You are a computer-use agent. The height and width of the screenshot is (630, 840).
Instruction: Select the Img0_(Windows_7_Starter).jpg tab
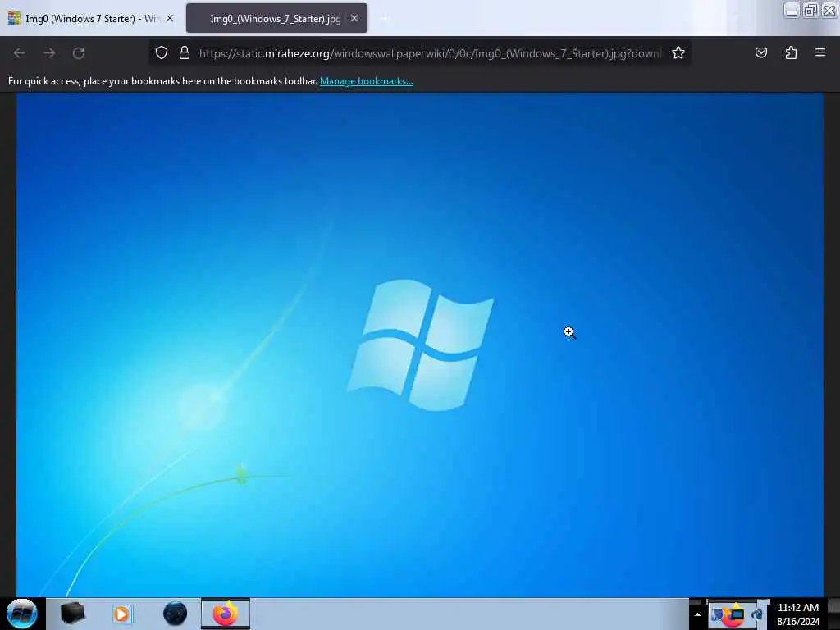[x=275, y=19]
